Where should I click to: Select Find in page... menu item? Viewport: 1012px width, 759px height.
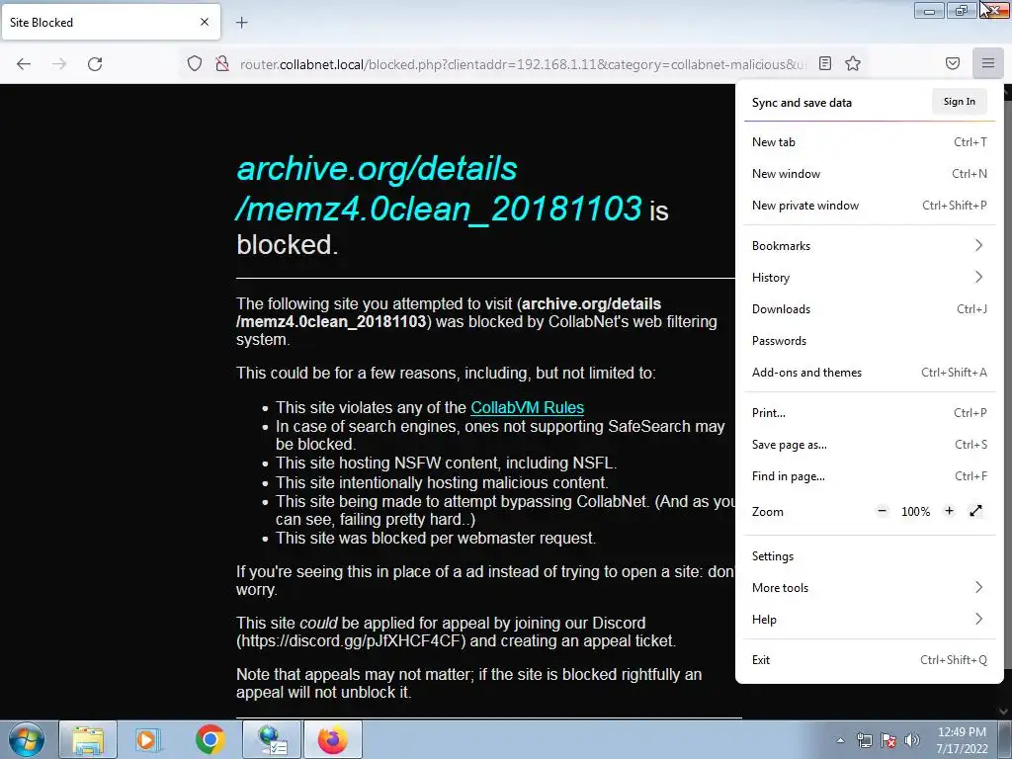click(870, 476)
